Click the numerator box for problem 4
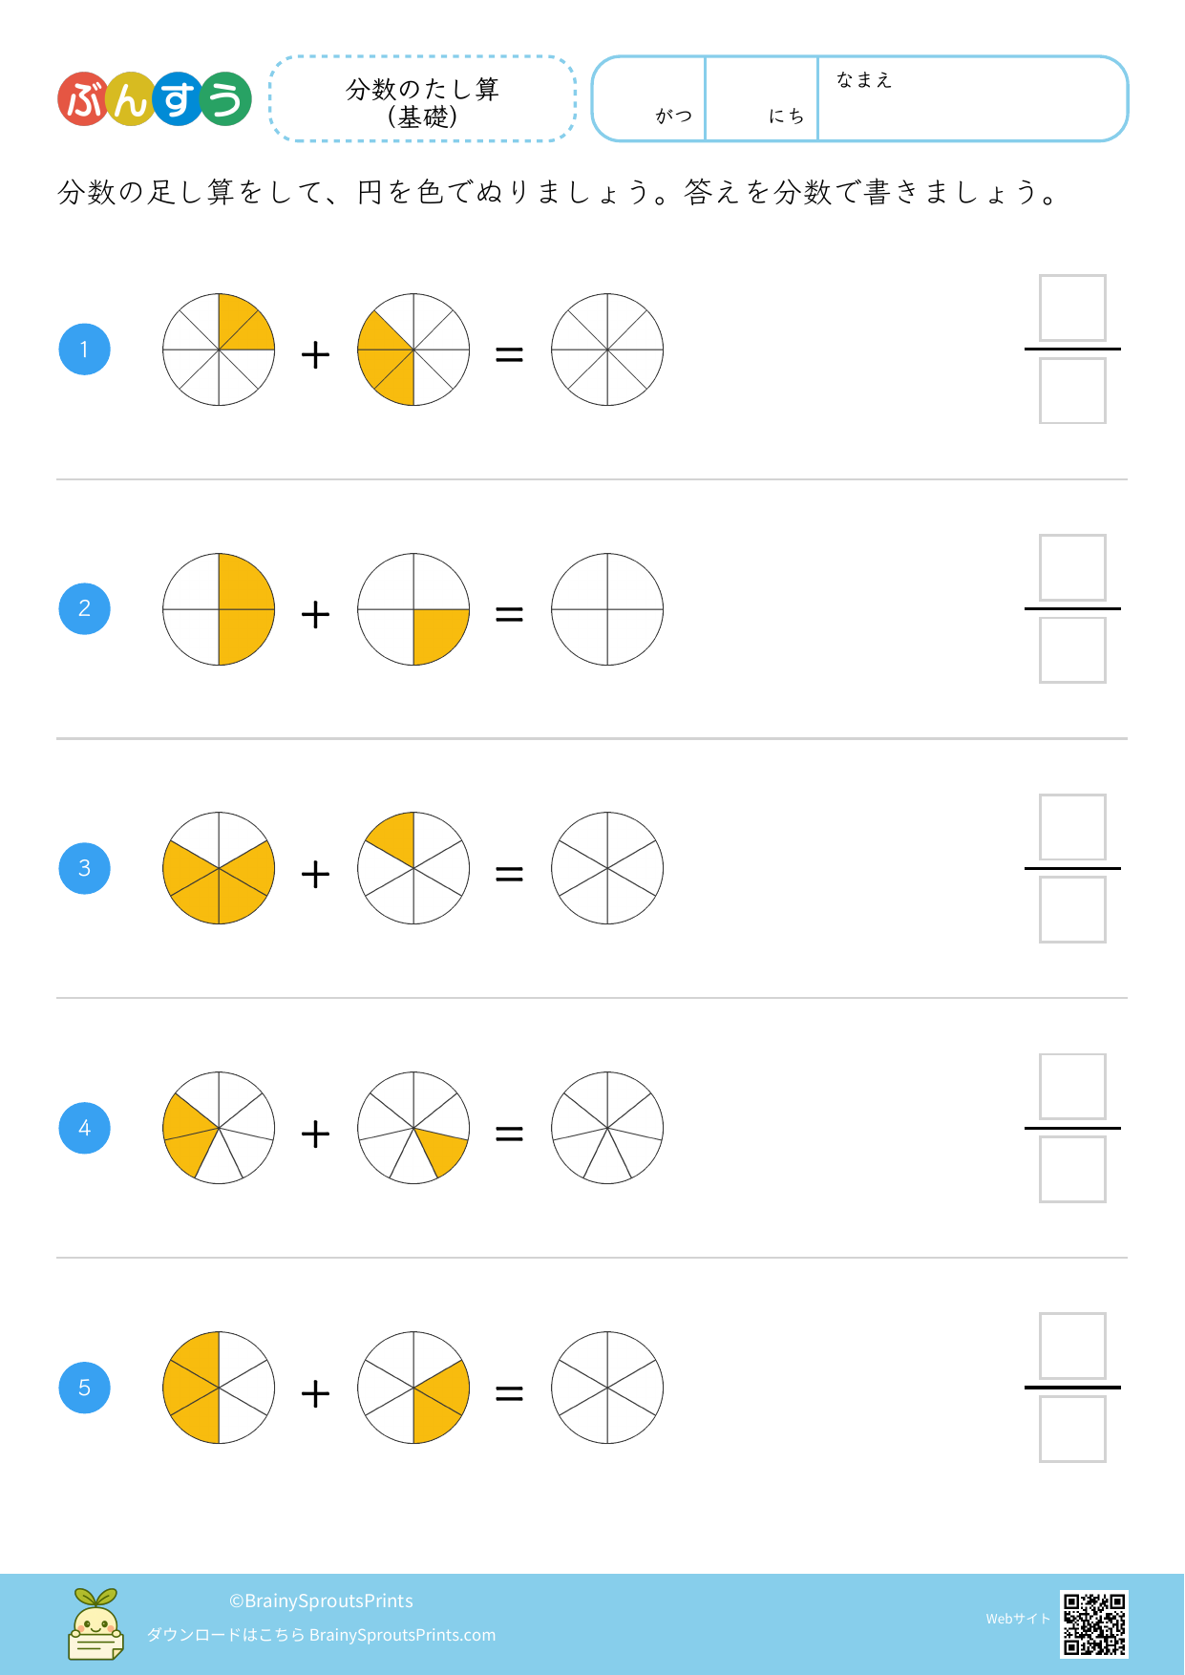 pos(1072,1087)
